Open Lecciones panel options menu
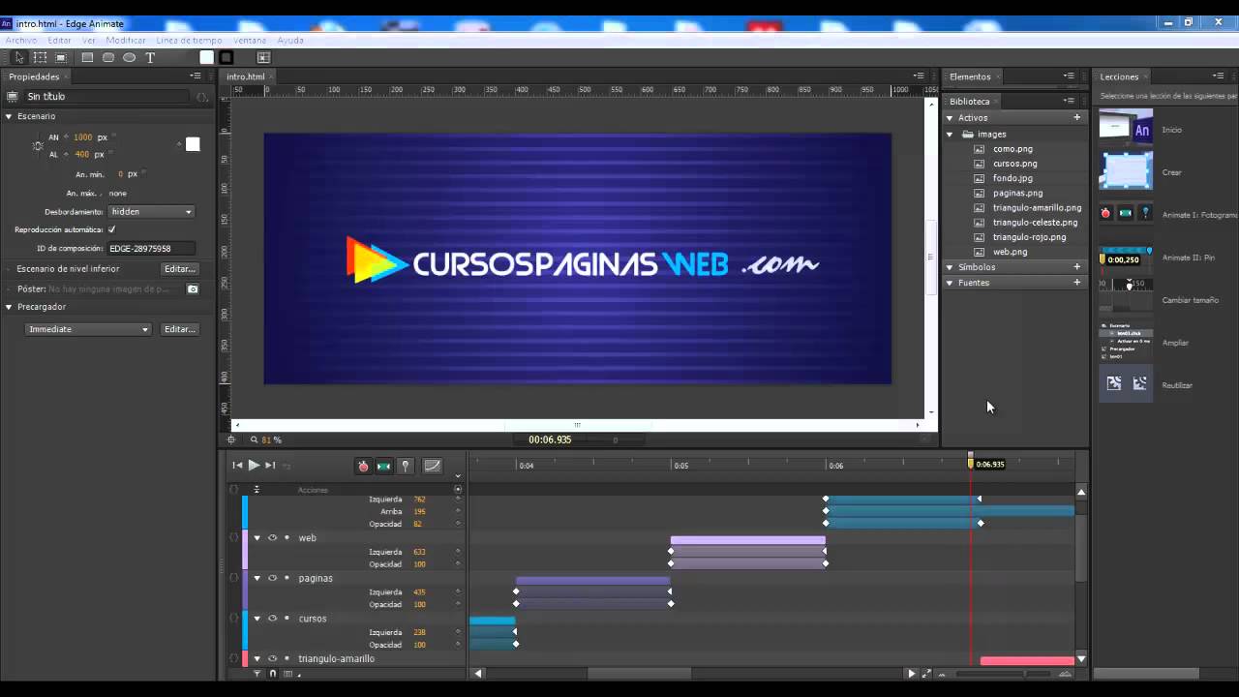 1219,76
